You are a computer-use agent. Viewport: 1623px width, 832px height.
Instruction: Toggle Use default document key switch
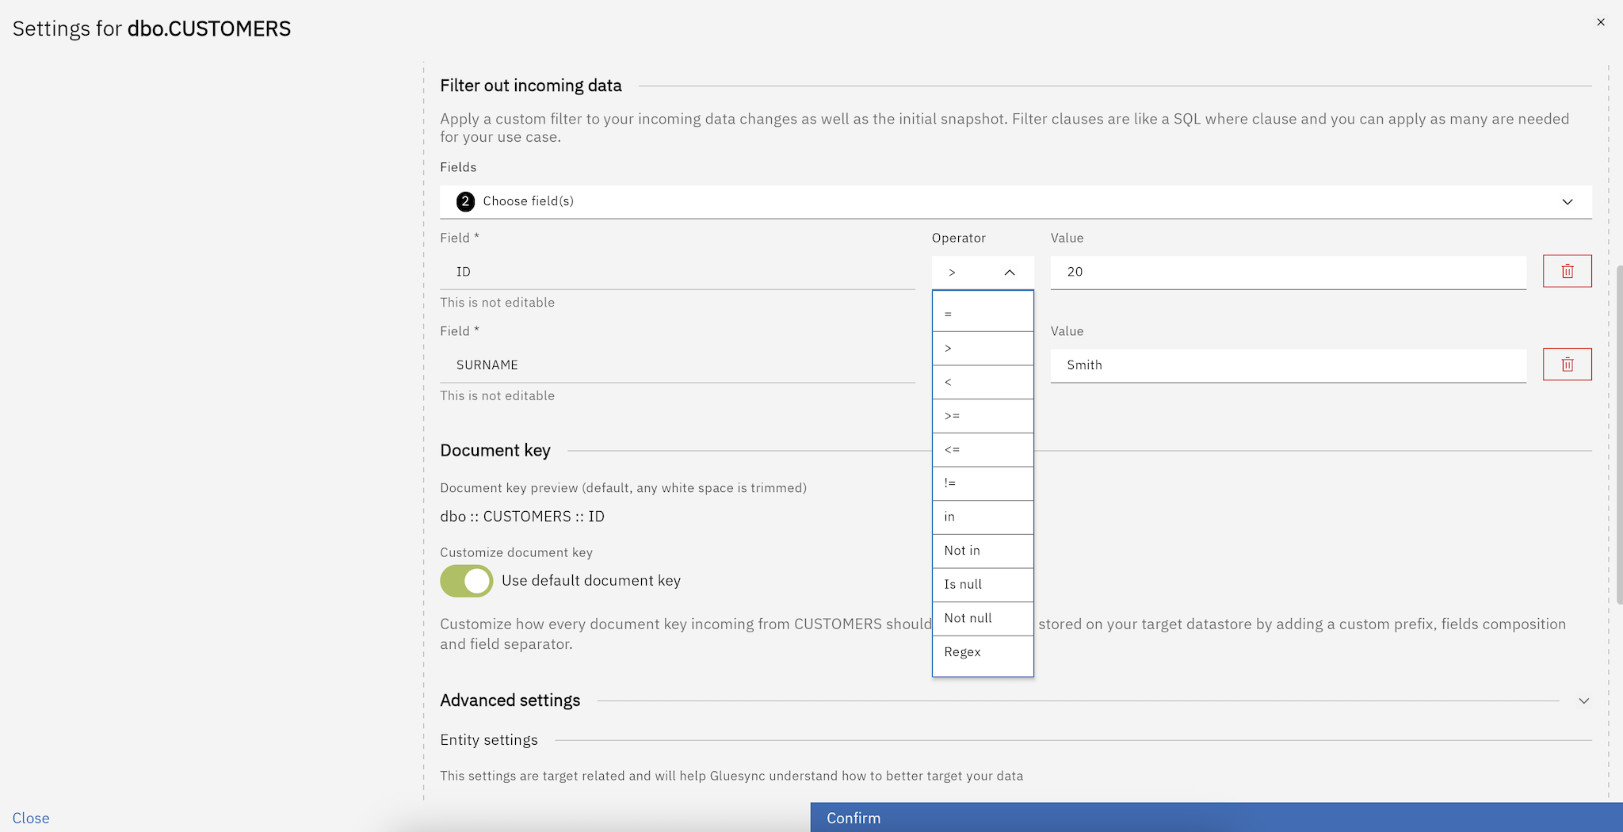[x=466, y=581]
